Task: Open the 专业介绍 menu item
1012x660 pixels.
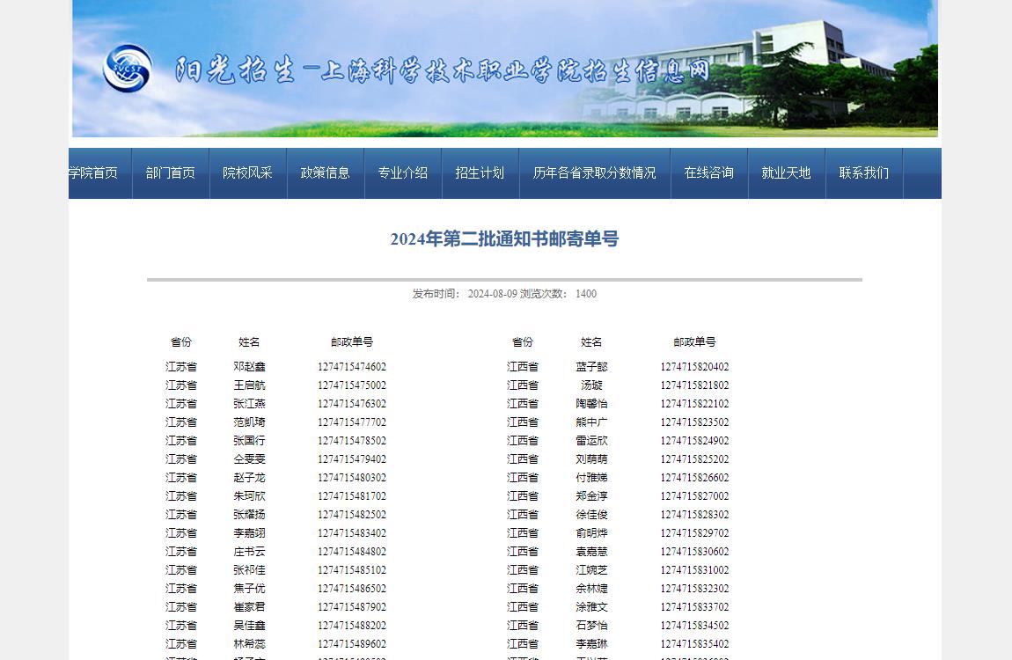Action: coord(403,173)
